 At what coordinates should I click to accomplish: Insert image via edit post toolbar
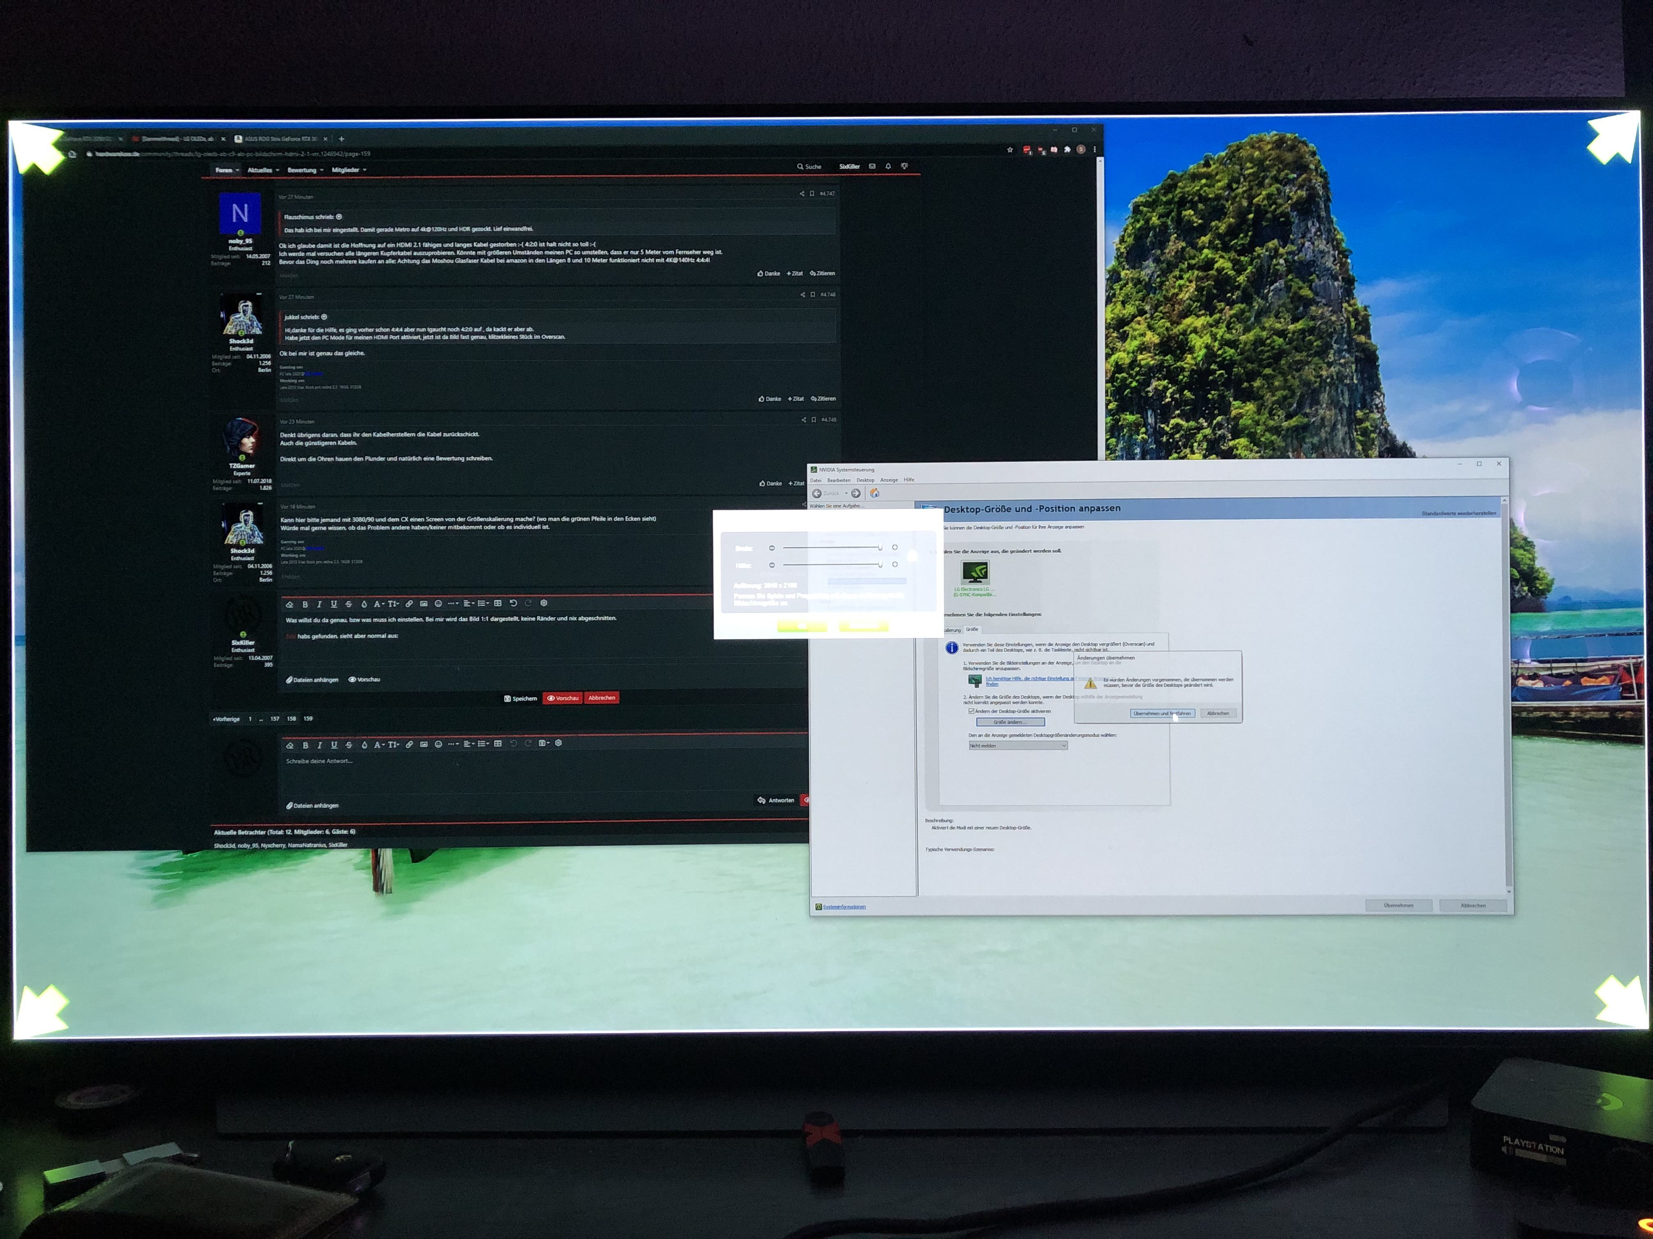click(424, 604)
